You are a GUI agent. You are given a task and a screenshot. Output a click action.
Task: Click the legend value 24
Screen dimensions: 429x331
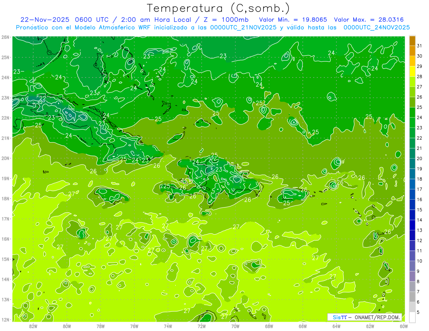click(x=419, y=117)
